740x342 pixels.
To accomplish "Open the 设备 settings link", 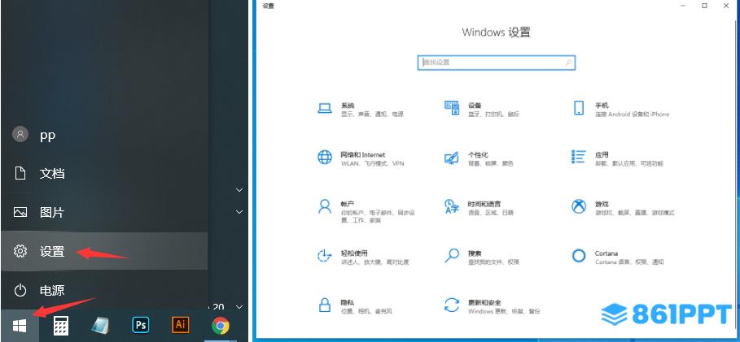I will point(482,110).
